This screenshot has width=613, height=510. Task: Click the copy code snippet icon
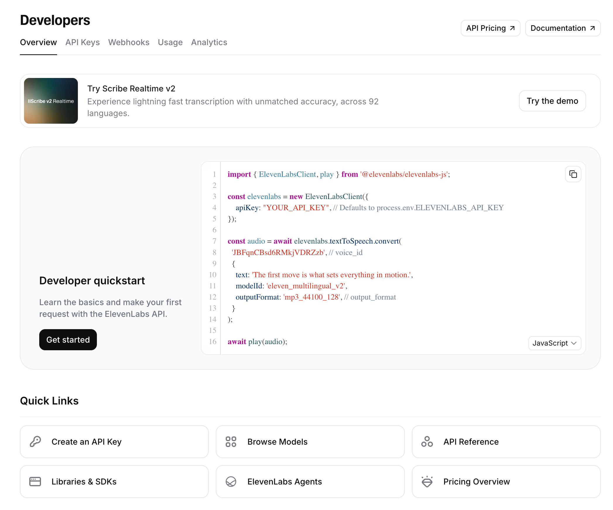tap(573, 174)
